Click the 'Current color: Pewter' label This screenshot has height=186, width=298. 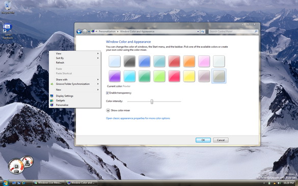pos(119,86)
